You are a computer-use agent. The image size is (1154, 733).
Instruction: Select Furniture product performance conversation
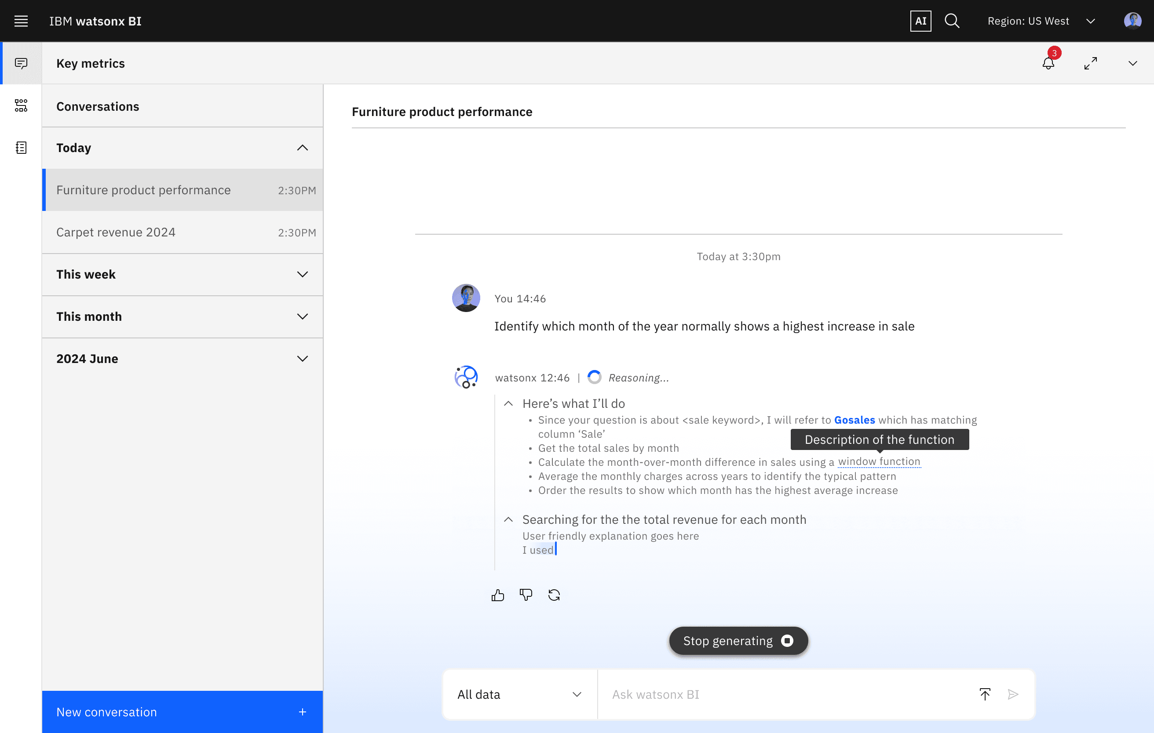[x=182, y=190]
